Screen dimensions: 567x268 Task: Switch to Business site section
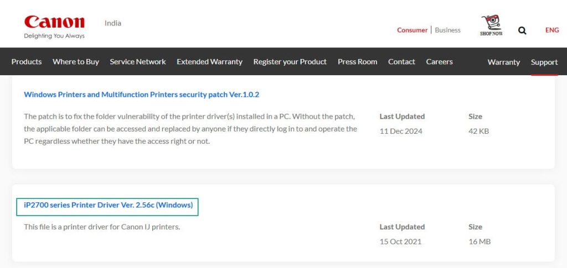pos(447,30)
